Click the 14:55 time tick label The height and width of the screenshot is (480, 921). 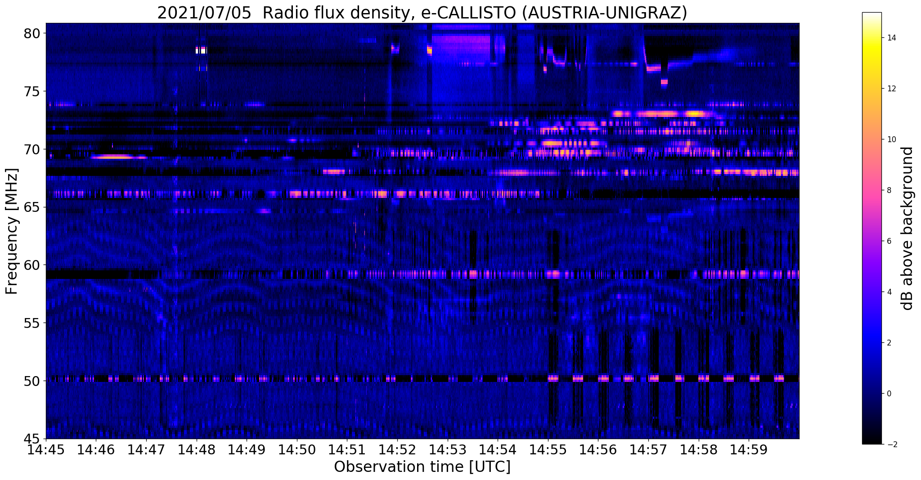pos(548,449)
